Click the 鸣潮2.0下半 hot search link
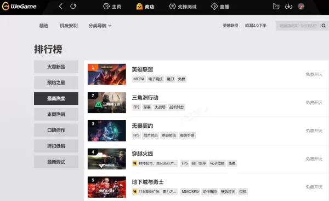 256,26
